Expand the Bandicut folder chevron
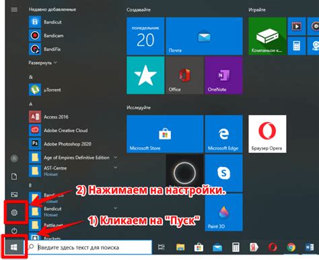 [115, 208]
